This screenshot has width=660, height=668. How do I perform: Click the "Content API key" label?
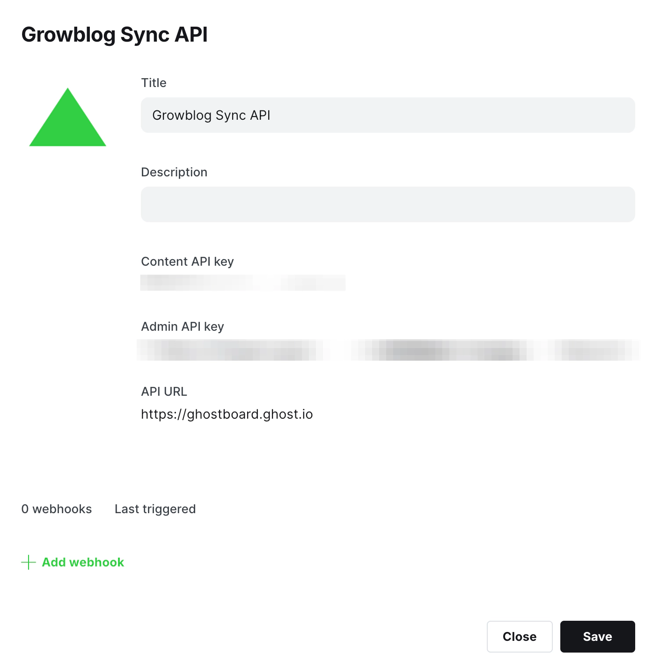coord(187,261)
